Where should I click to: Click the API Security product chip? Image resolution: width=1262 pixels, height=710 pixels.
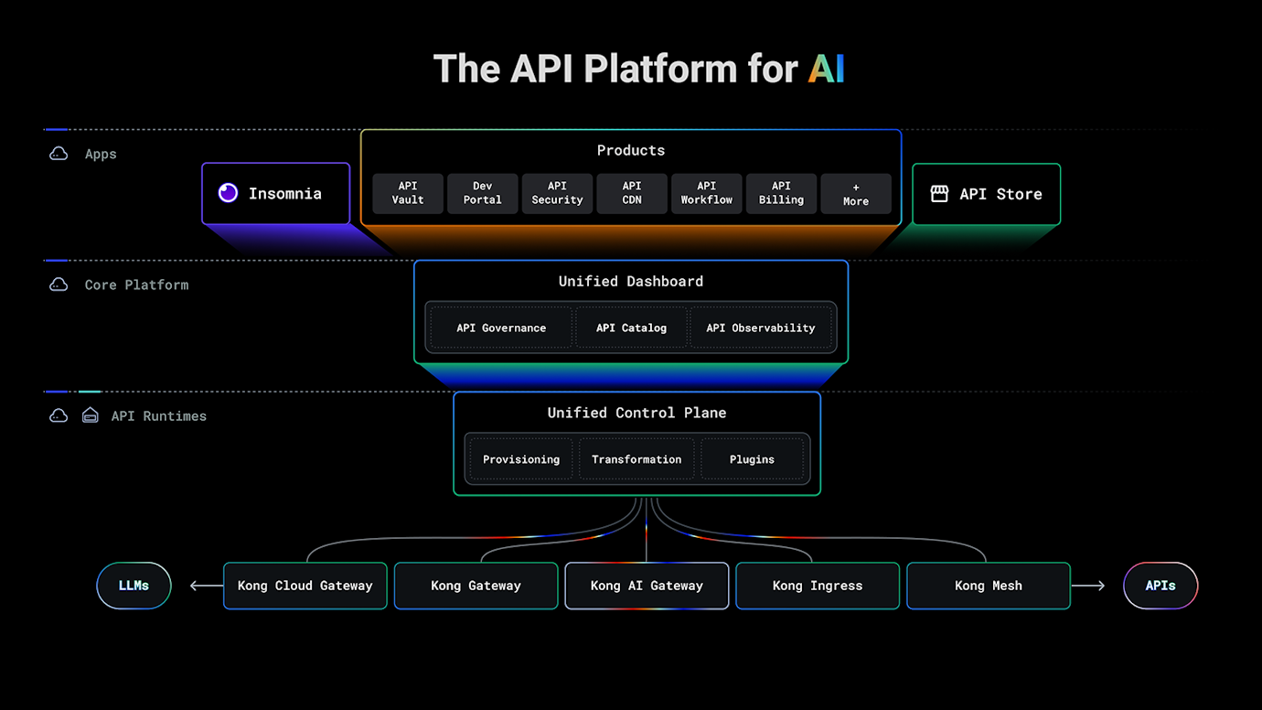click(557, 193)
